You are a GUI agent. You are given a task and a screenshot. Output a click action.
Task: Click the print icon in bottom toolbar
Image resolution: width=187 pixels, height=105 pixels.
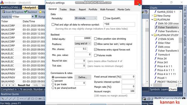coord(149,99)
